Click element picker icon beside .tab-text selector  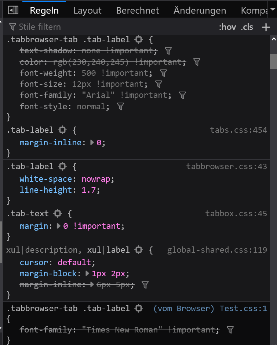(x=58, y=213)
